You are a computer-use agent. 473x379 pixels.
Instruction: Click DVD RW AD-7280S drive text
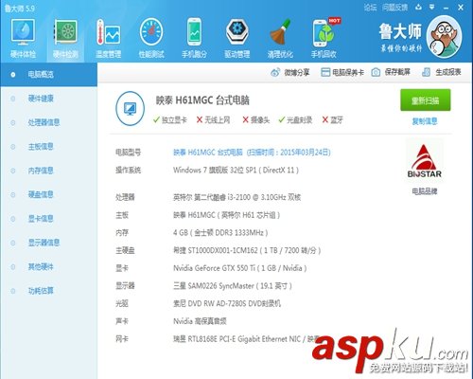click(227, 304)
